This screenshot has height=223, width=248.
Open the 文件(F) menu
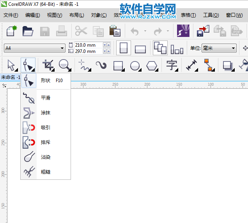(11, 15)
